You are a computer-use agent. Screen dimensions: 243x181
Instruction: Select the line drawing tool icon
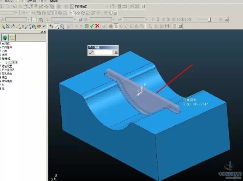click(57, 26)
